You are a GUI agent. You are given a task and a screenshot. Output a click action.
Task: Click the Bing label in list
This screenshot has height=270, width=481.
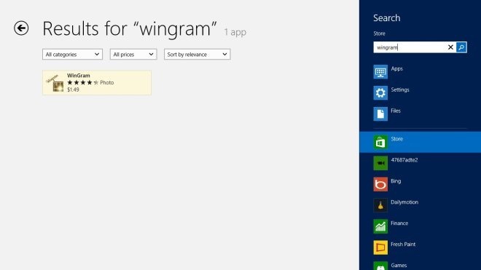tap(396, 180)
